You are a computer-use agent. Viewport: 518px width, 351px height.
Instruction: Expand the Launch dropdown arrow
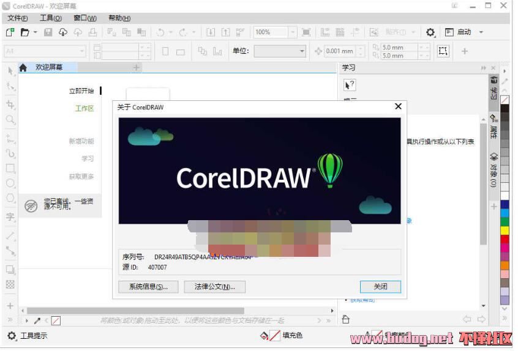coord(481,32)
